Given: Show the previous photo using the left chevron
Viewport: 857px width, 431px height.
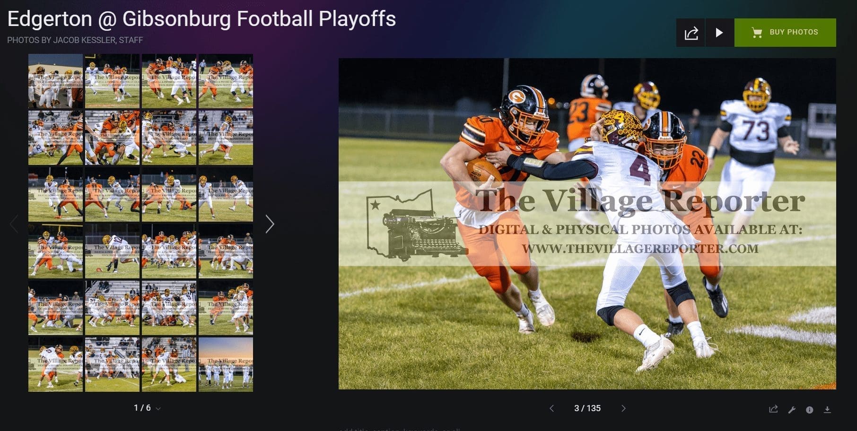Looking at the screenshot, I should (551, 408).
